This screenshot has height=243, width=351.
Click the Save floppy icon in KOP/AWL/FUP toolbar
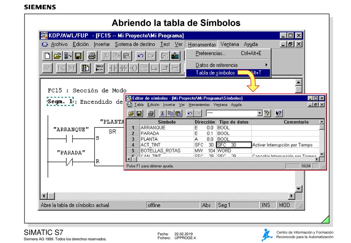(x=78, y=56)
